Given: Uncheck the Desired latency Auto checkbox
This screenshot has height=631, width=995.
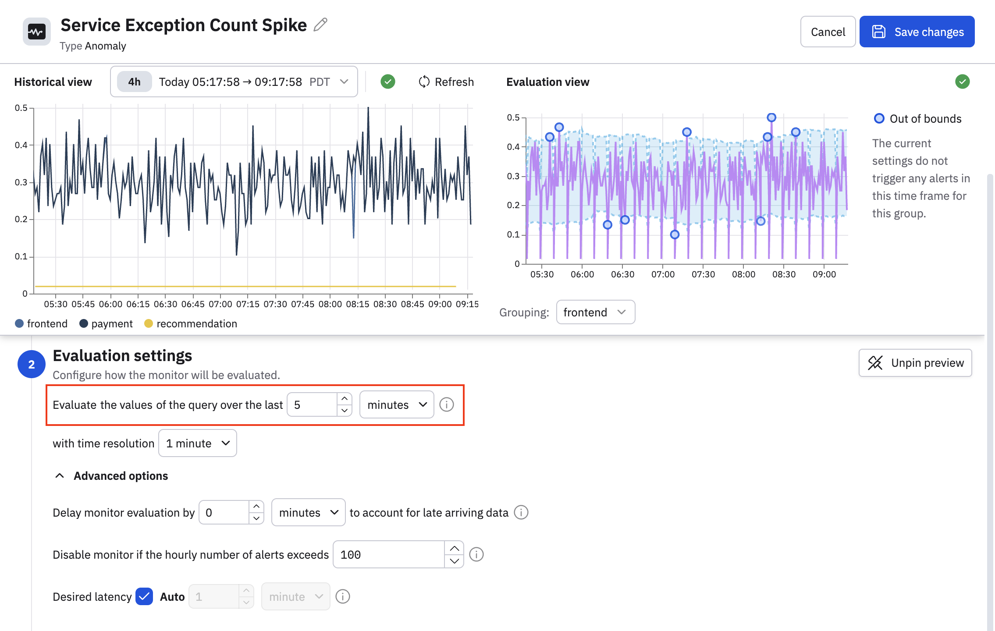Looking at the screenshot, I should pyautogui.click(x=144, y=596).
